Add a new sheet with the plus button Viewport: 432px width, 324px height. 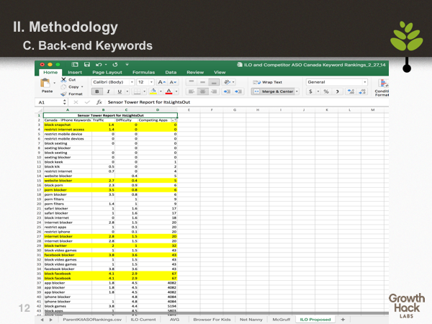pos(343,320)
